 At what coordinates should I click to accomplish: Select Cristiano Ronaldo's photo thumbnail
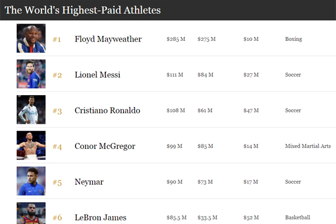point(31,110)
